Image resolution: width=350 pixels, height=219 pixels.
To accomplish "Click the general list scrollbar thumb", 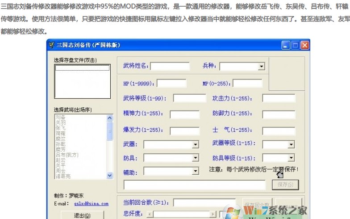I will pos(110,131).
